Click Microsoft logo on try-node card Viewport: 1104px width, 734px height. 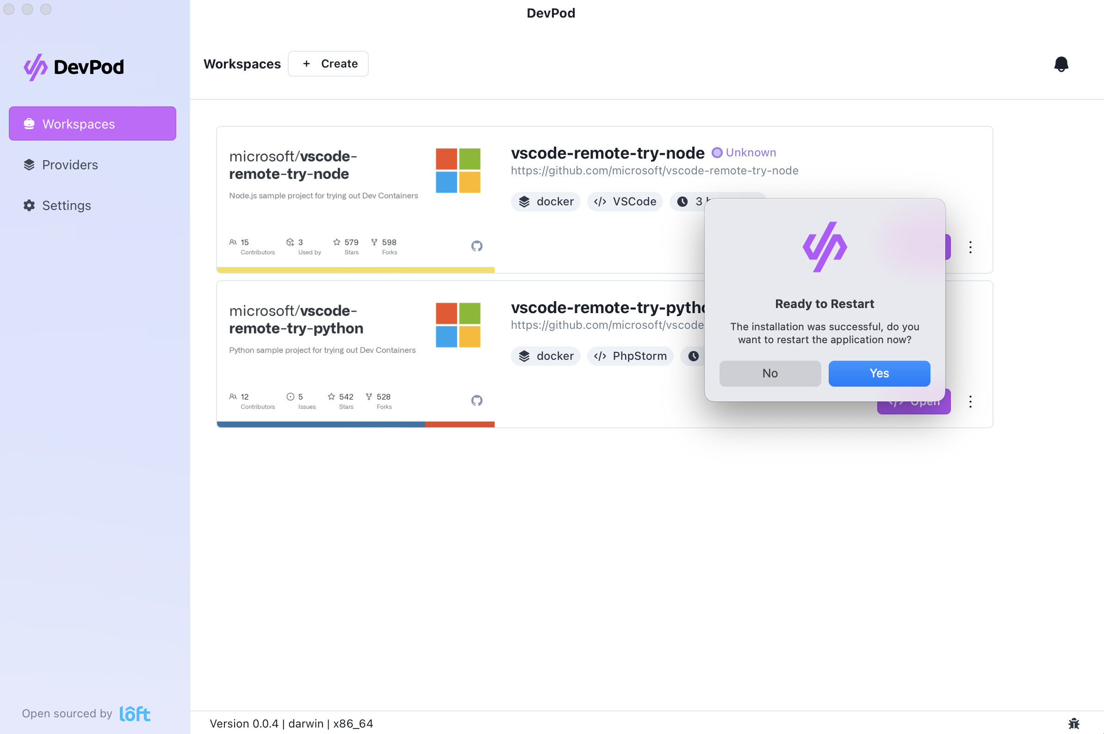click(458, 171)
